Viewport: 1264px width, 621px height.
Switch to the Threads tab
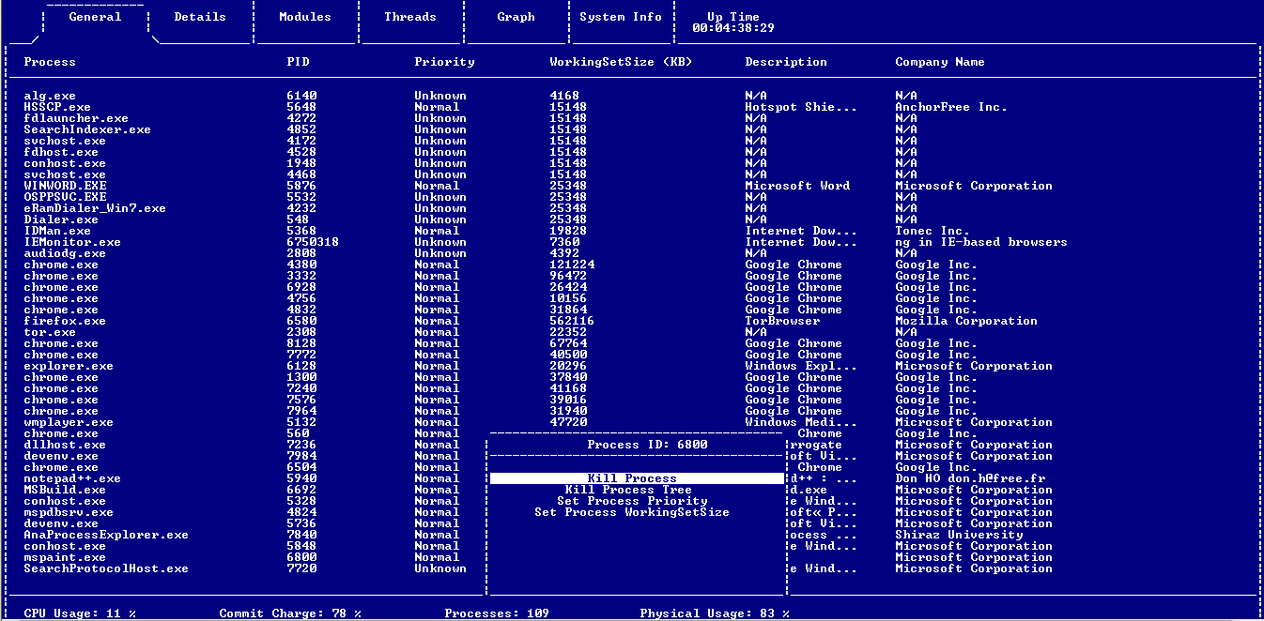(410, 17)
